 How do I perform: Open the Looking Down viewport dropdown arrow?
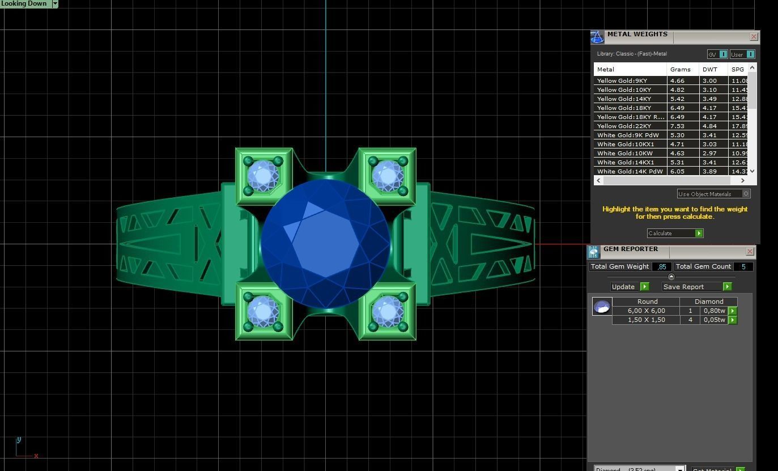click(x=55, y=3)
